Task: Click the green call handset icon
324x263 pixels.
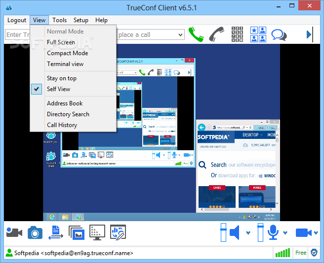Action: [196, 34]
